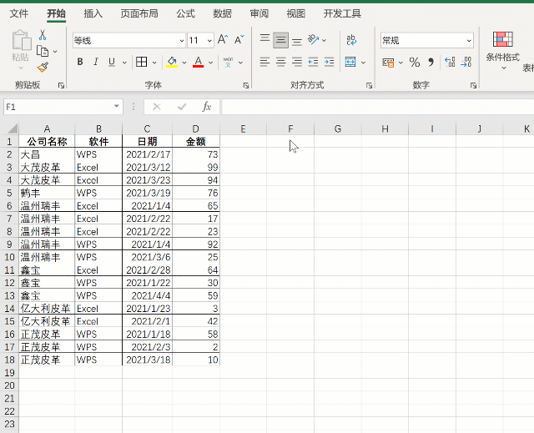Open the font name dropdown 等线
The image size is (534, 433).
182,41
